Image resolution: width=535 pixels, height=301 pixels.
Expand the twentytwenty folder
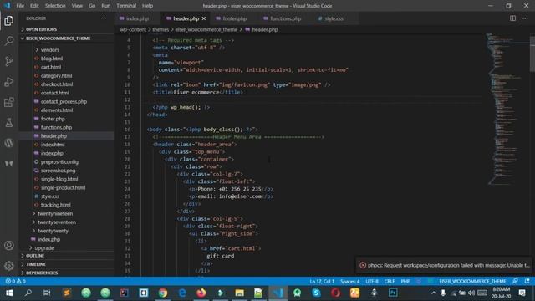click(x=53, y=231)
